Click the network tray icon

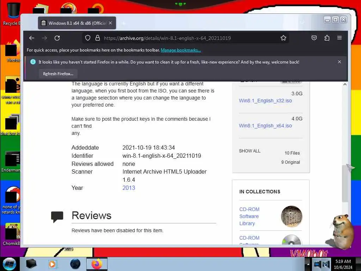(x=317, y=264)
